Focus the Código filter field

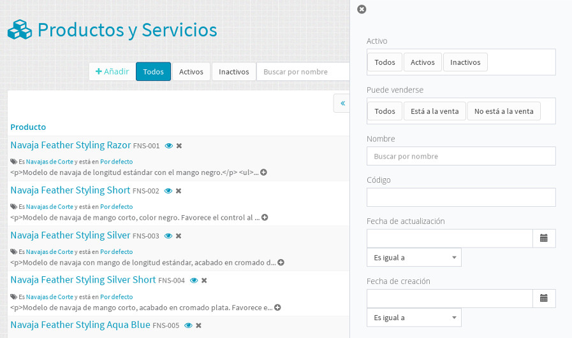[461, 197]
